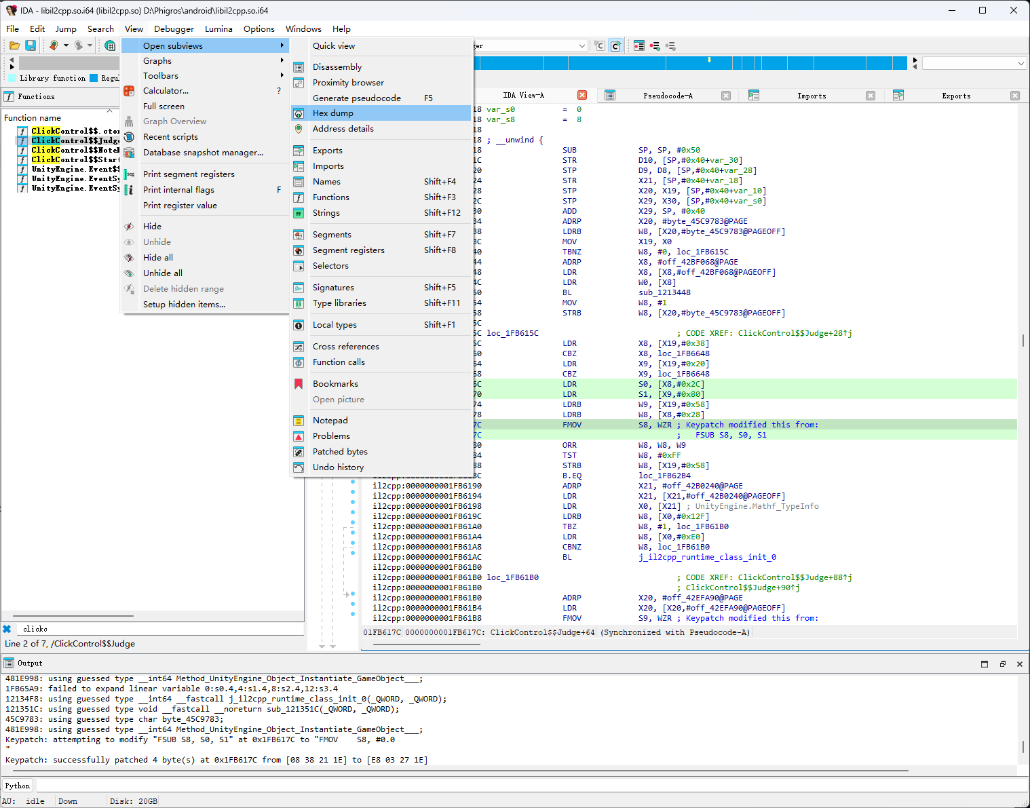Click the Recent scripts icon
The width and height of the screenshot is (1030, 808).
pos(129,137)
